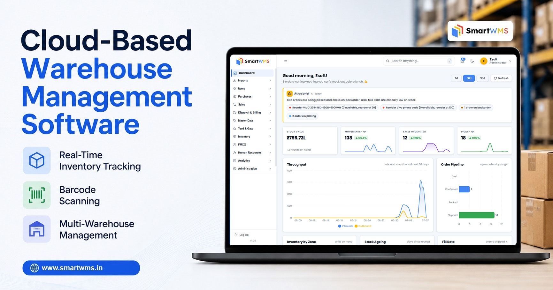The height and width of the screenshot is (290, 553).
Task: Click the 2 orders in picking chip
Action: point(303,116)
